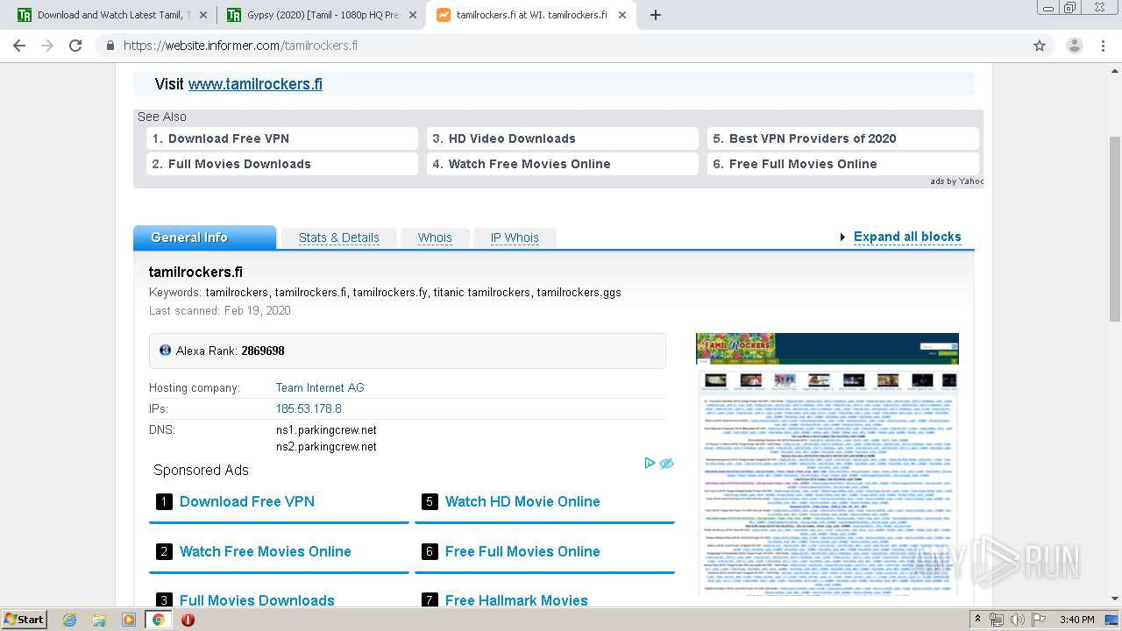
Task: Select the ns2.parkingcrew.net DNS text
Action: [x=326, y=446]
